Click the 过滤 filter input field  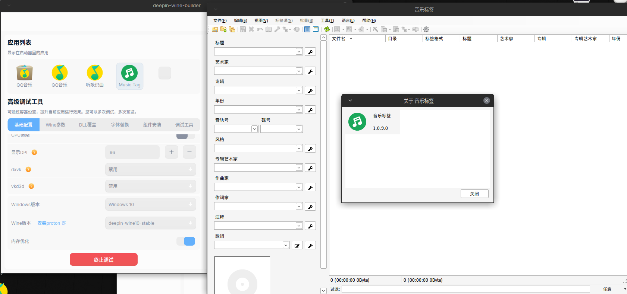(466, 289)
